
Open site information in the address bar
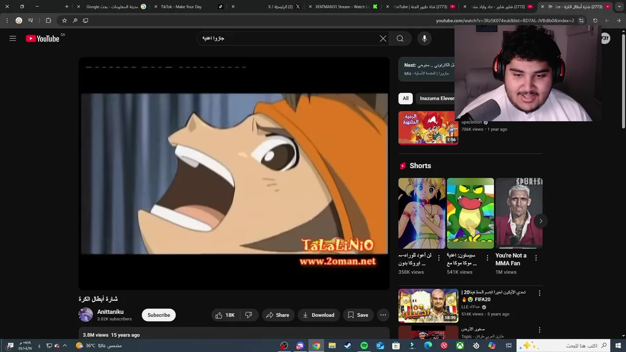581,21
